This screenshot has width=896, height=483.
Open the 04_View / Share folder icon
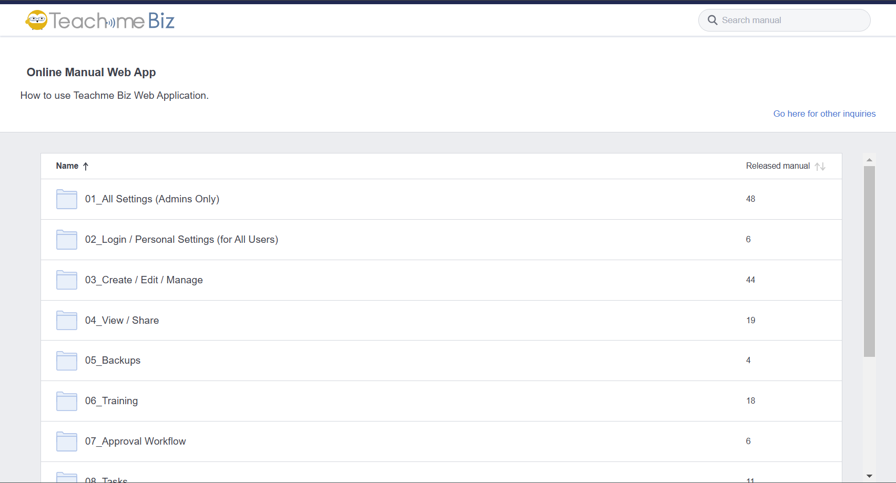(67, 321)
